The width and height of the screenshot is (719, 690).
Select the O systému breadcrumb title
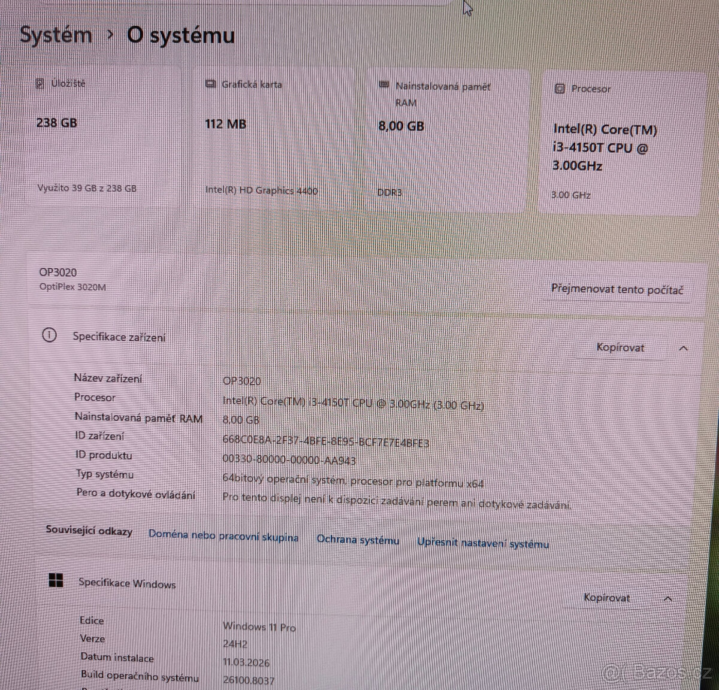point(180,36)
